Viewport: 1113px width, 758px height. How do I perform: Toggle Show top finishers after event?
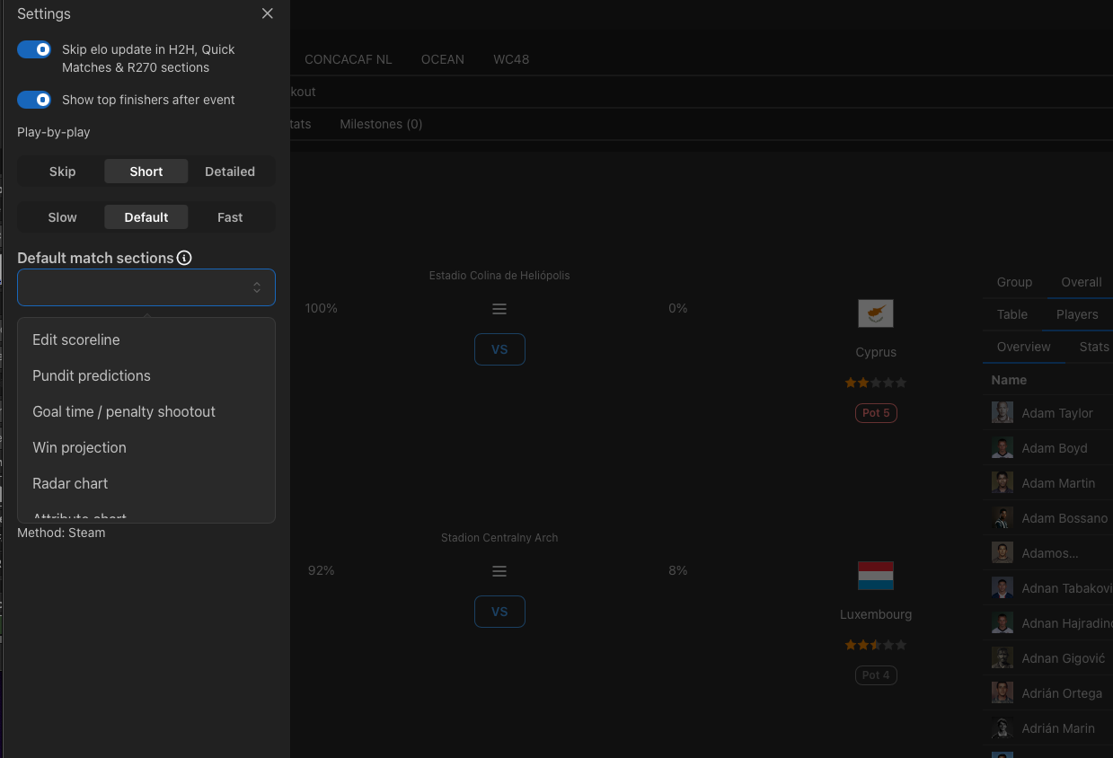tap(34, 100)
